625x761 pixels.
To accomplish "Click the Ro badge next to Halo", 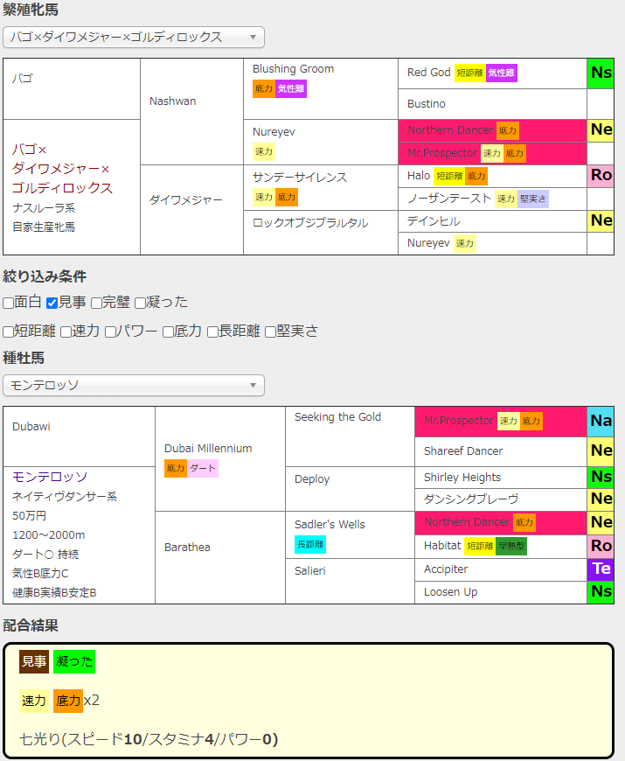I will 601,175.
